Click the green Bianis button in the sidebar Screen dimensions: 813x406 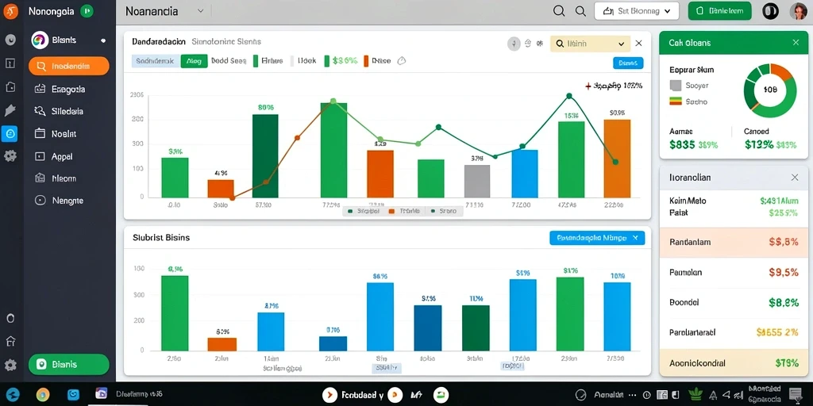pos(69,364)
